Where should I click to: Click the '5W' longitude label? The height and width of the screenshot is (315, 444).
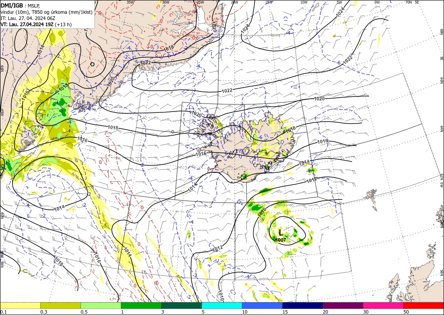tap(340, 2)
